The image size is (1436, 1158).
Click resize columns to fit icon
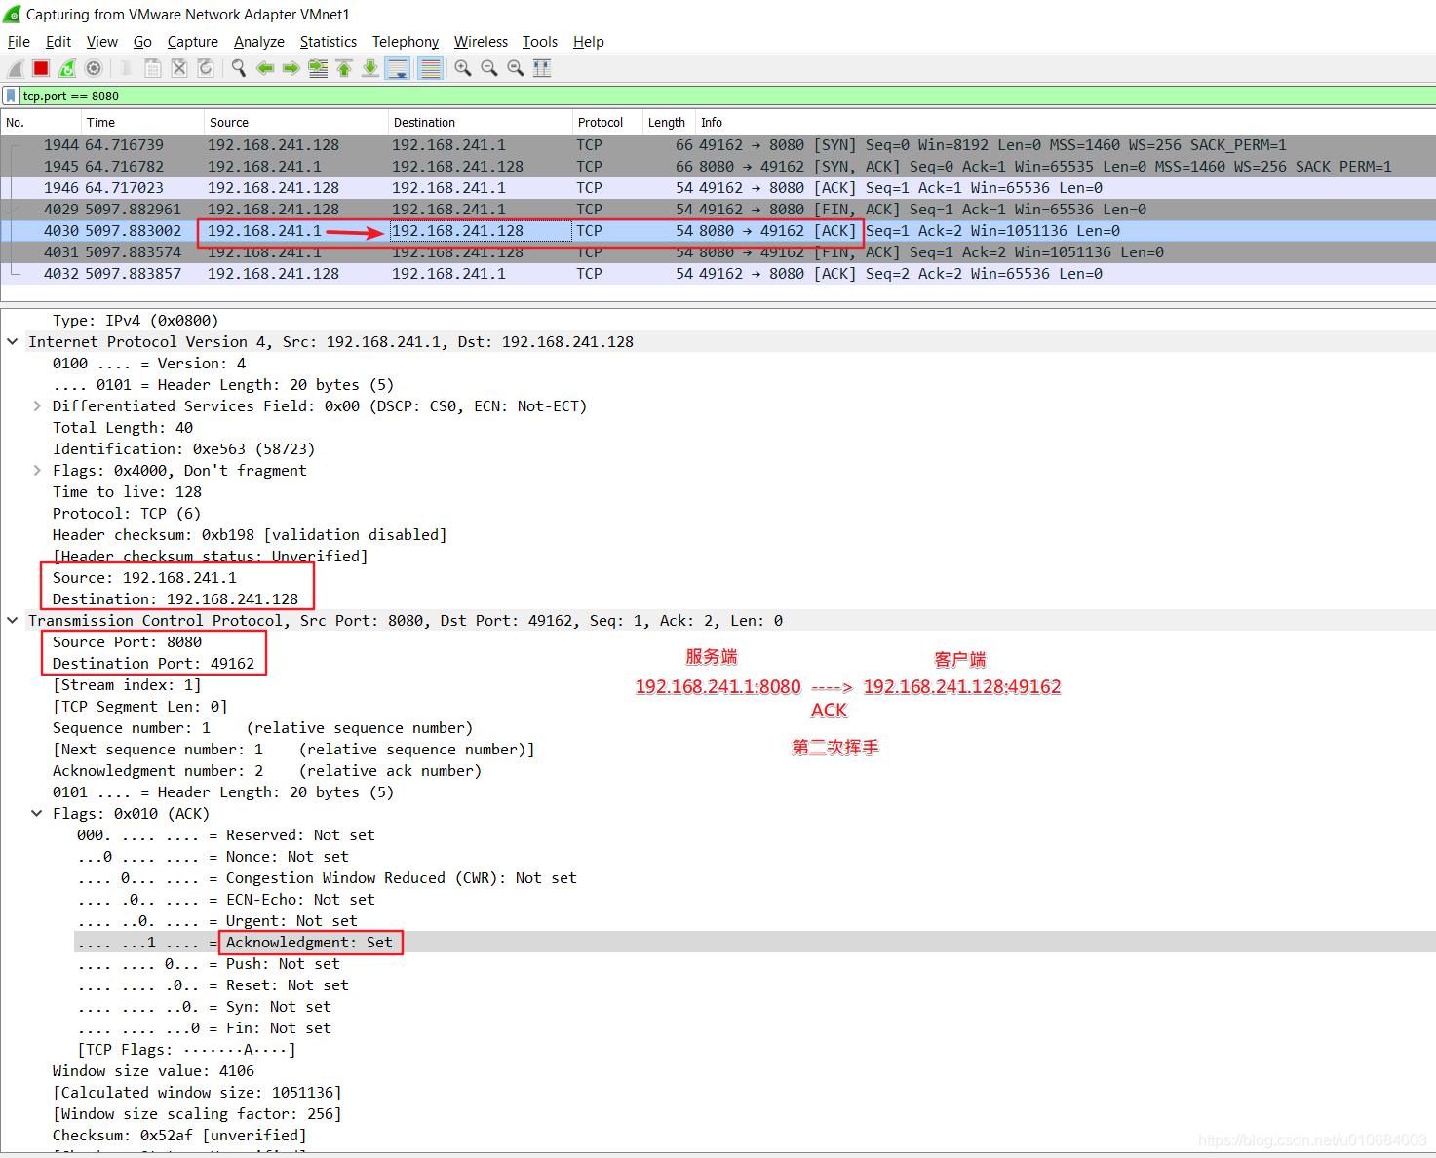pos(542,68)
